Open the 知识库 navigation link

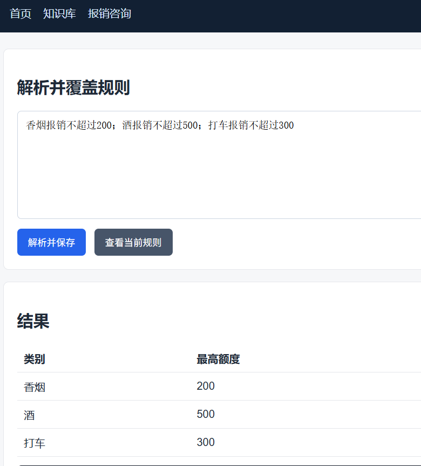59,14
